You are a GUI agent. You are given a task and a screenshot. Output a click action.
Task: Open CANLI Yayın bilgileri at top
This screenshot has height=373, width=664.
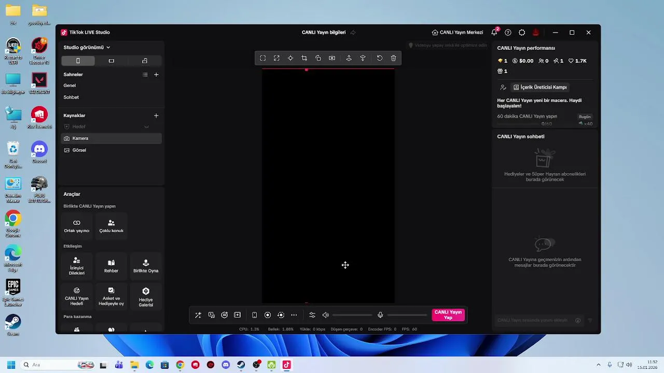tap(324, 32)
